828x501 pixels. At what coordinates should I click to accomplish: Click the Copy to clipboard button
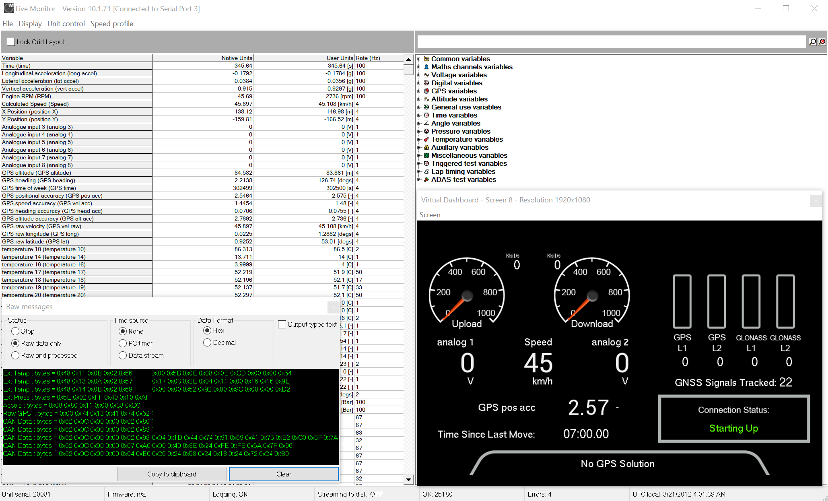[x=173, y=474]
